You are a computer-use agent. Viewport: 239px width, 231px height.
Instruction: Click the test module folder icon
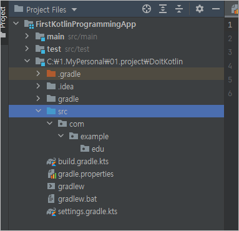click(x=40, y=49)
